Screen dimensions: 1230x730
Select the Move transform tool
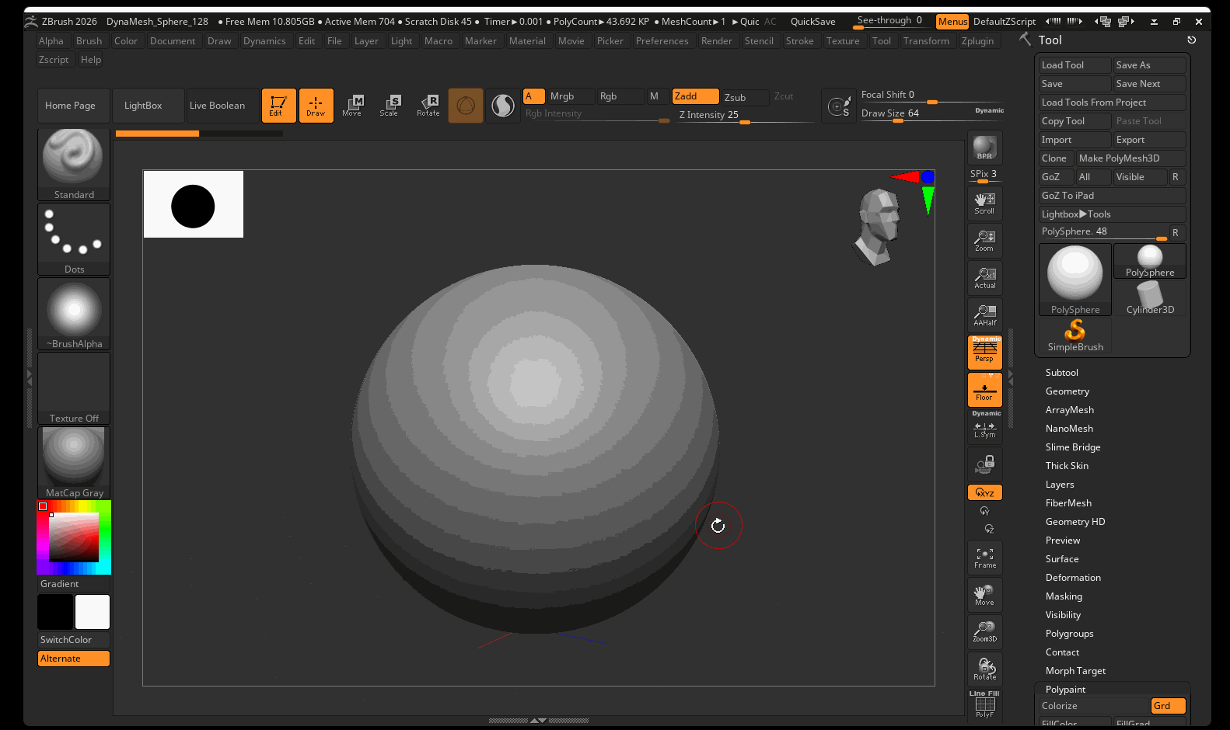352,105
